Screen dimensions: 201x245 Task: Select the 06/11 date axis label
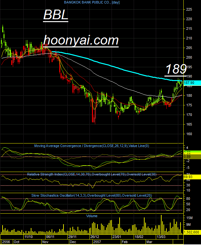pyautogui.click(x=50, y=237)
